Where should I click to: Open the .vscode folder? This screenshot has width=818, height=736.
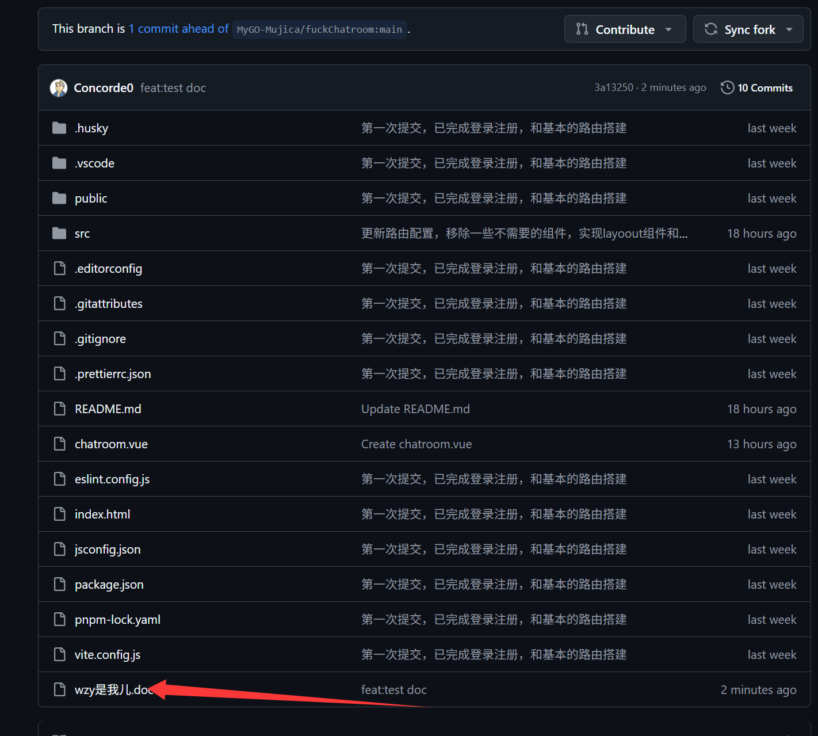click(94, 163)
